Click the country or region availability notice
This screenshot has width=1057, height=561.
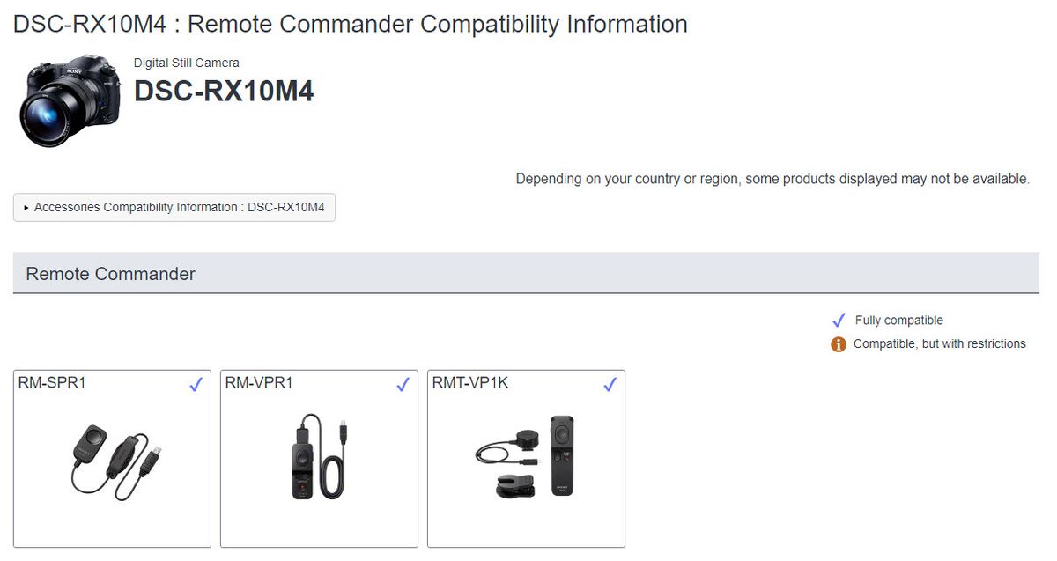pyautogui.click(x=772, y=179)
